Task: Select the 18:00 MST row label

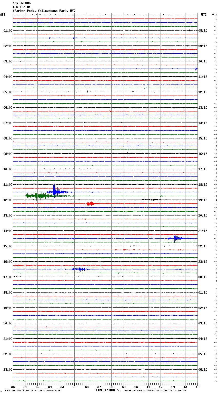Action: (8, 293)
